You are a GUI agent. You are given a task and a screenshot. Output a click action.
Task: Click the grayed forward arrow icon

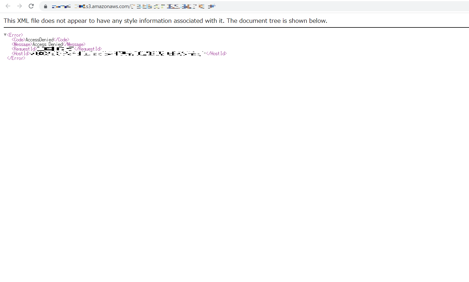pyautogui.click(x=19, y=6)
